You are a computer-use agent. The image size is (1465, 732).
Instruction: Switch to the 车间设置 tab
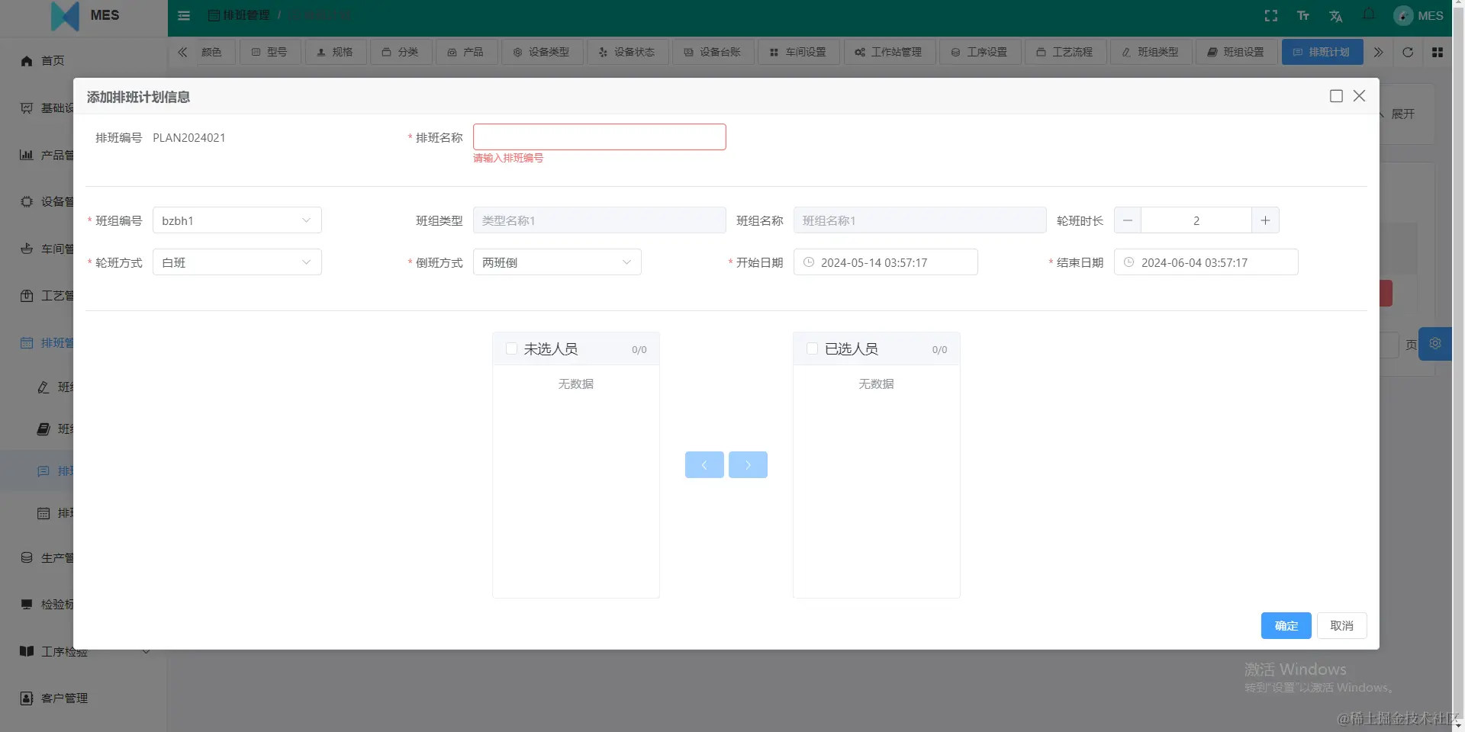tap(799, 52)
